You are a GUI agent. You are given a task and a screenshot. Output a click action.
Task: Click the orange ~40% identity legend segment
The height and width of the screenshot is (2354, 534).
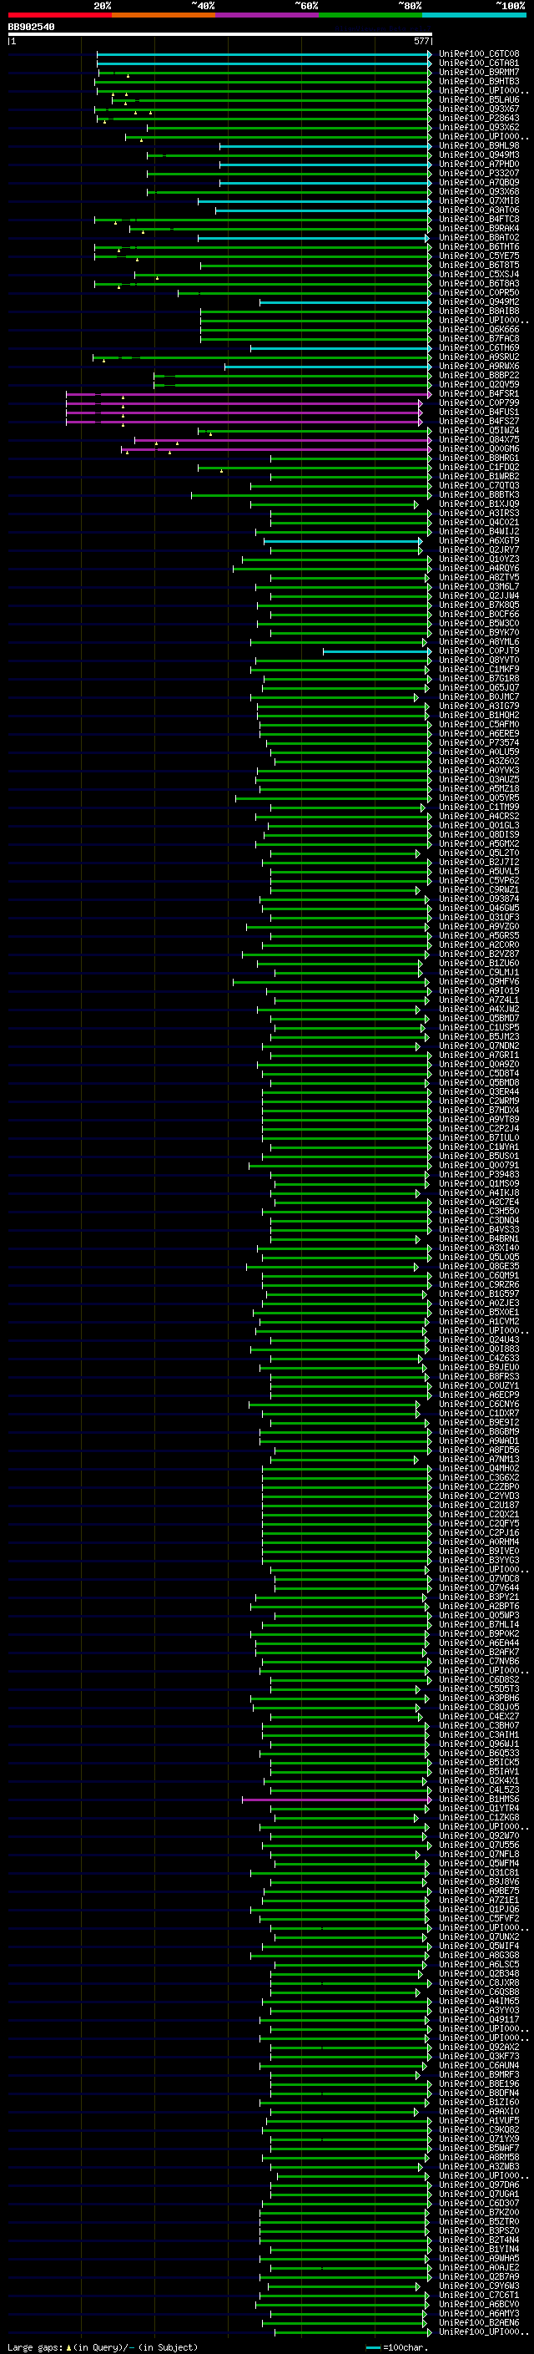164,15
